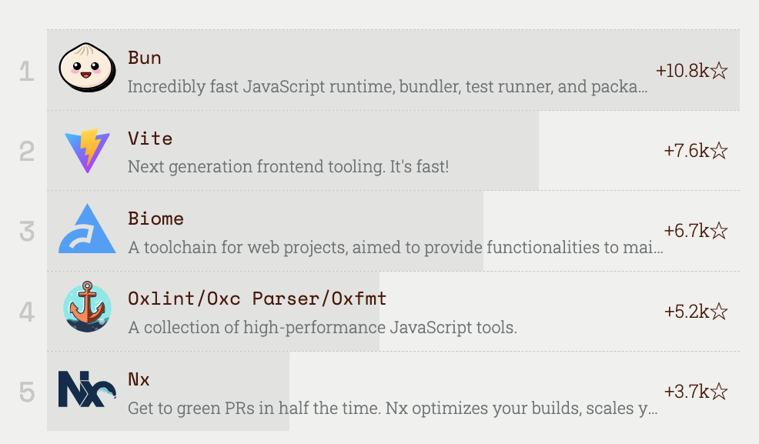Screen dimensions: 759x444
Task: Open the Vite project title
Action: click(x=150, y=139)
